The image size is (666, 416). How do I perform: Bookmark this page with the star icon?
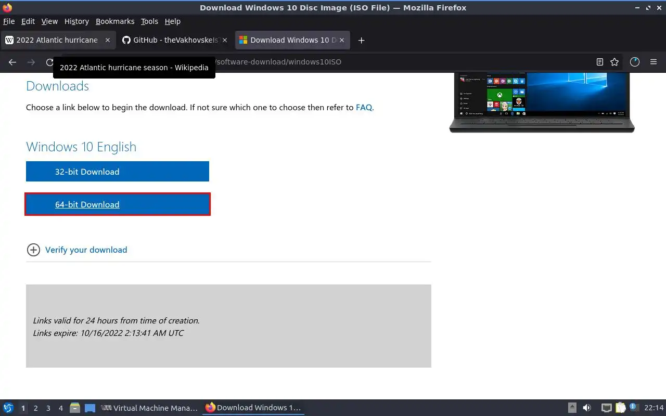pyautogui.click(x=614, y=62)
